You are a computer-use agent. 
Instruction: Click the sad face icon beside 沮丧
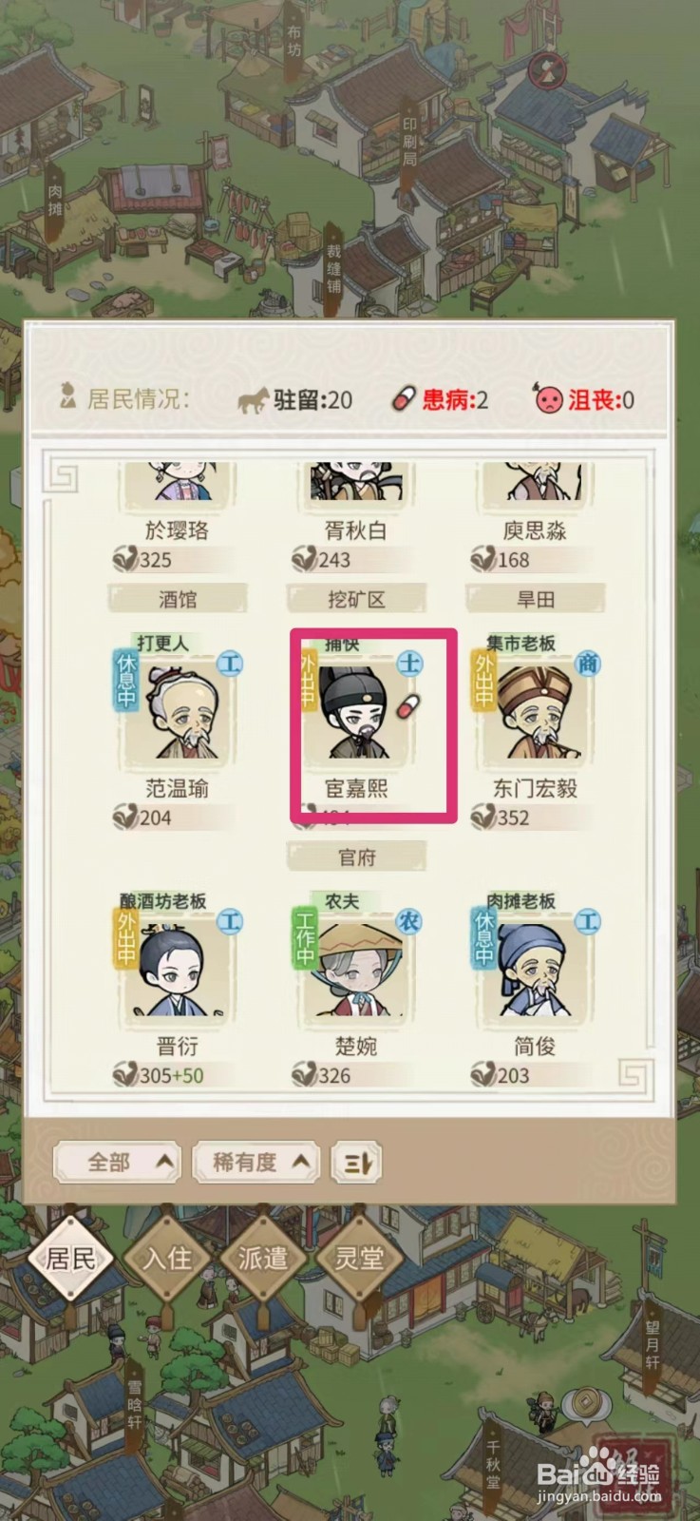(x=548, y=399)
